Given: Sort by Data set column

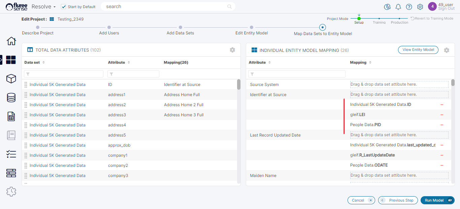Looking at the screenshot, I should [x=43, y=63].
